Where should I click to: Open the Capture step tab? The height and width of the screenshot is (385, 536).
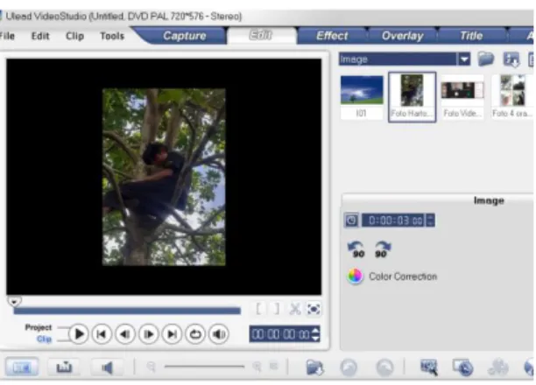click(185, 36)
